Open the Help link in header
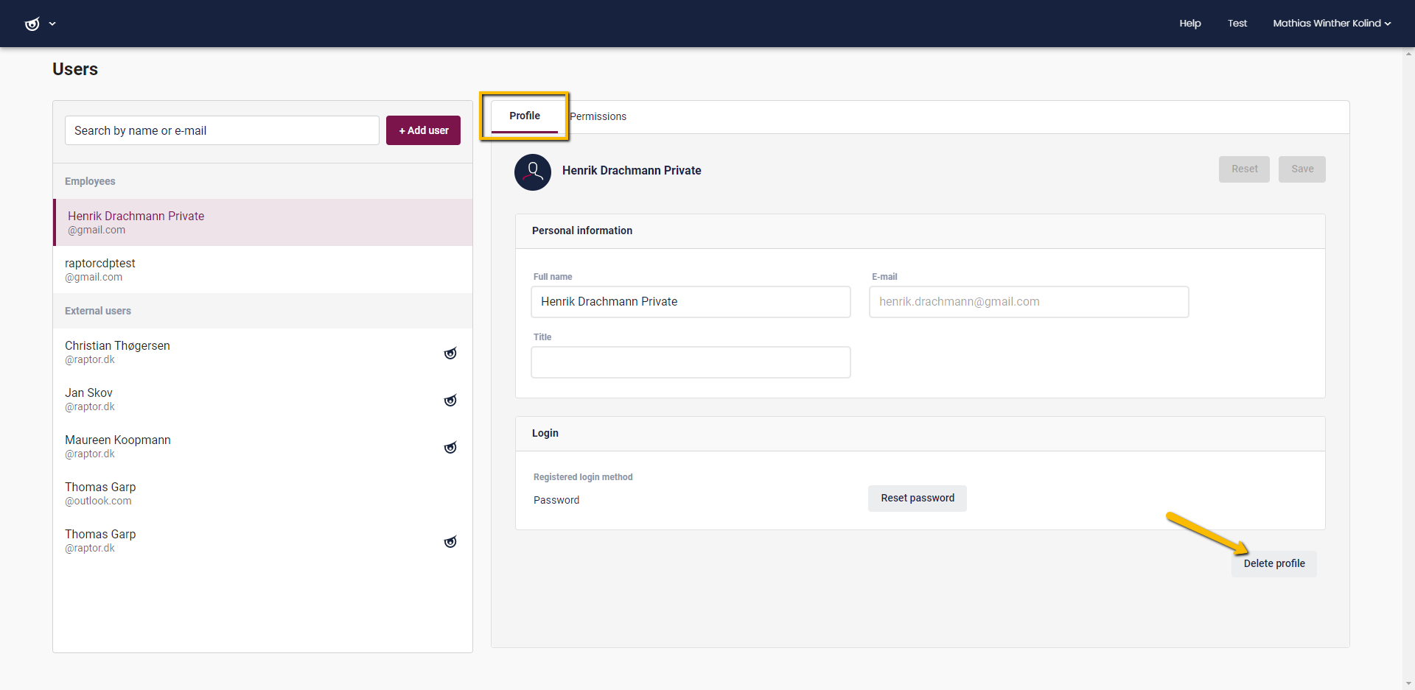 pos(1189,24)
